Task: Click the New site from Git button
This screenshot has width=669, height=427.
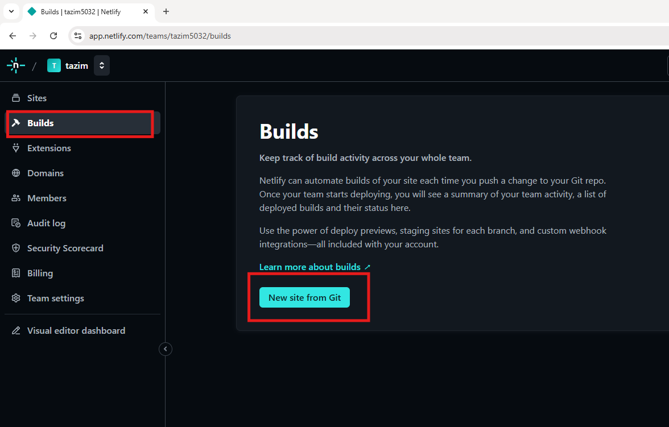Action: point(304,297)
